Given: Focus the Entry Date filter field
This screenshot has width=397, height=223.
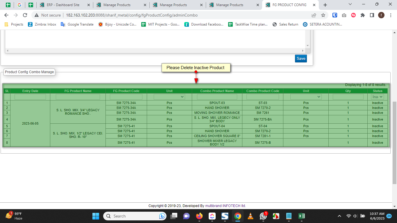Looking at the screenshot, I should [30, 97].
